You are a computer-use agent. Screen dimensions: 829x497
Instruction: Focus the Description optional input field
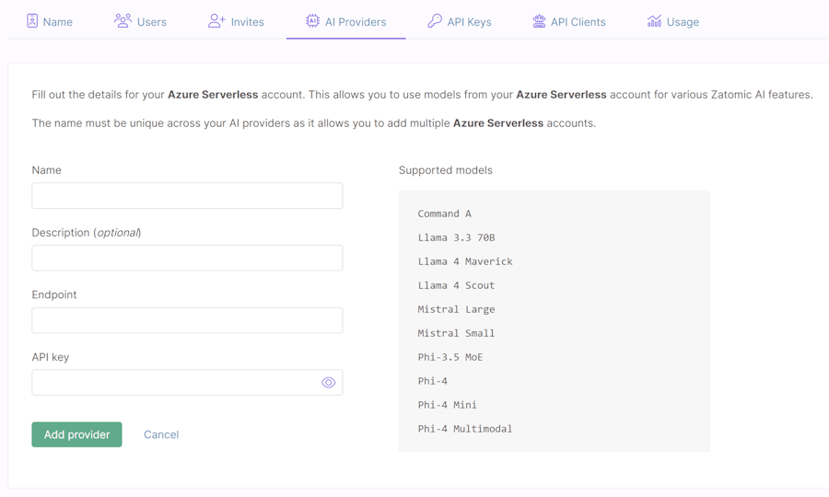tap(187, 258)
